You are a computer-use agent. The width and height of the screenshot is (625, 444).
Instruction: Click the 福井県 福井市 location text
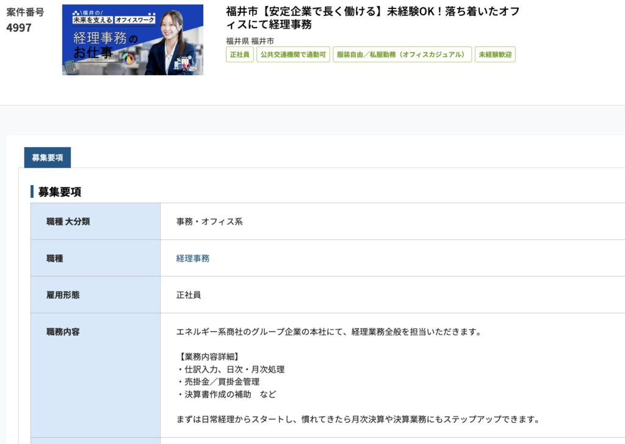coord(250,41)
